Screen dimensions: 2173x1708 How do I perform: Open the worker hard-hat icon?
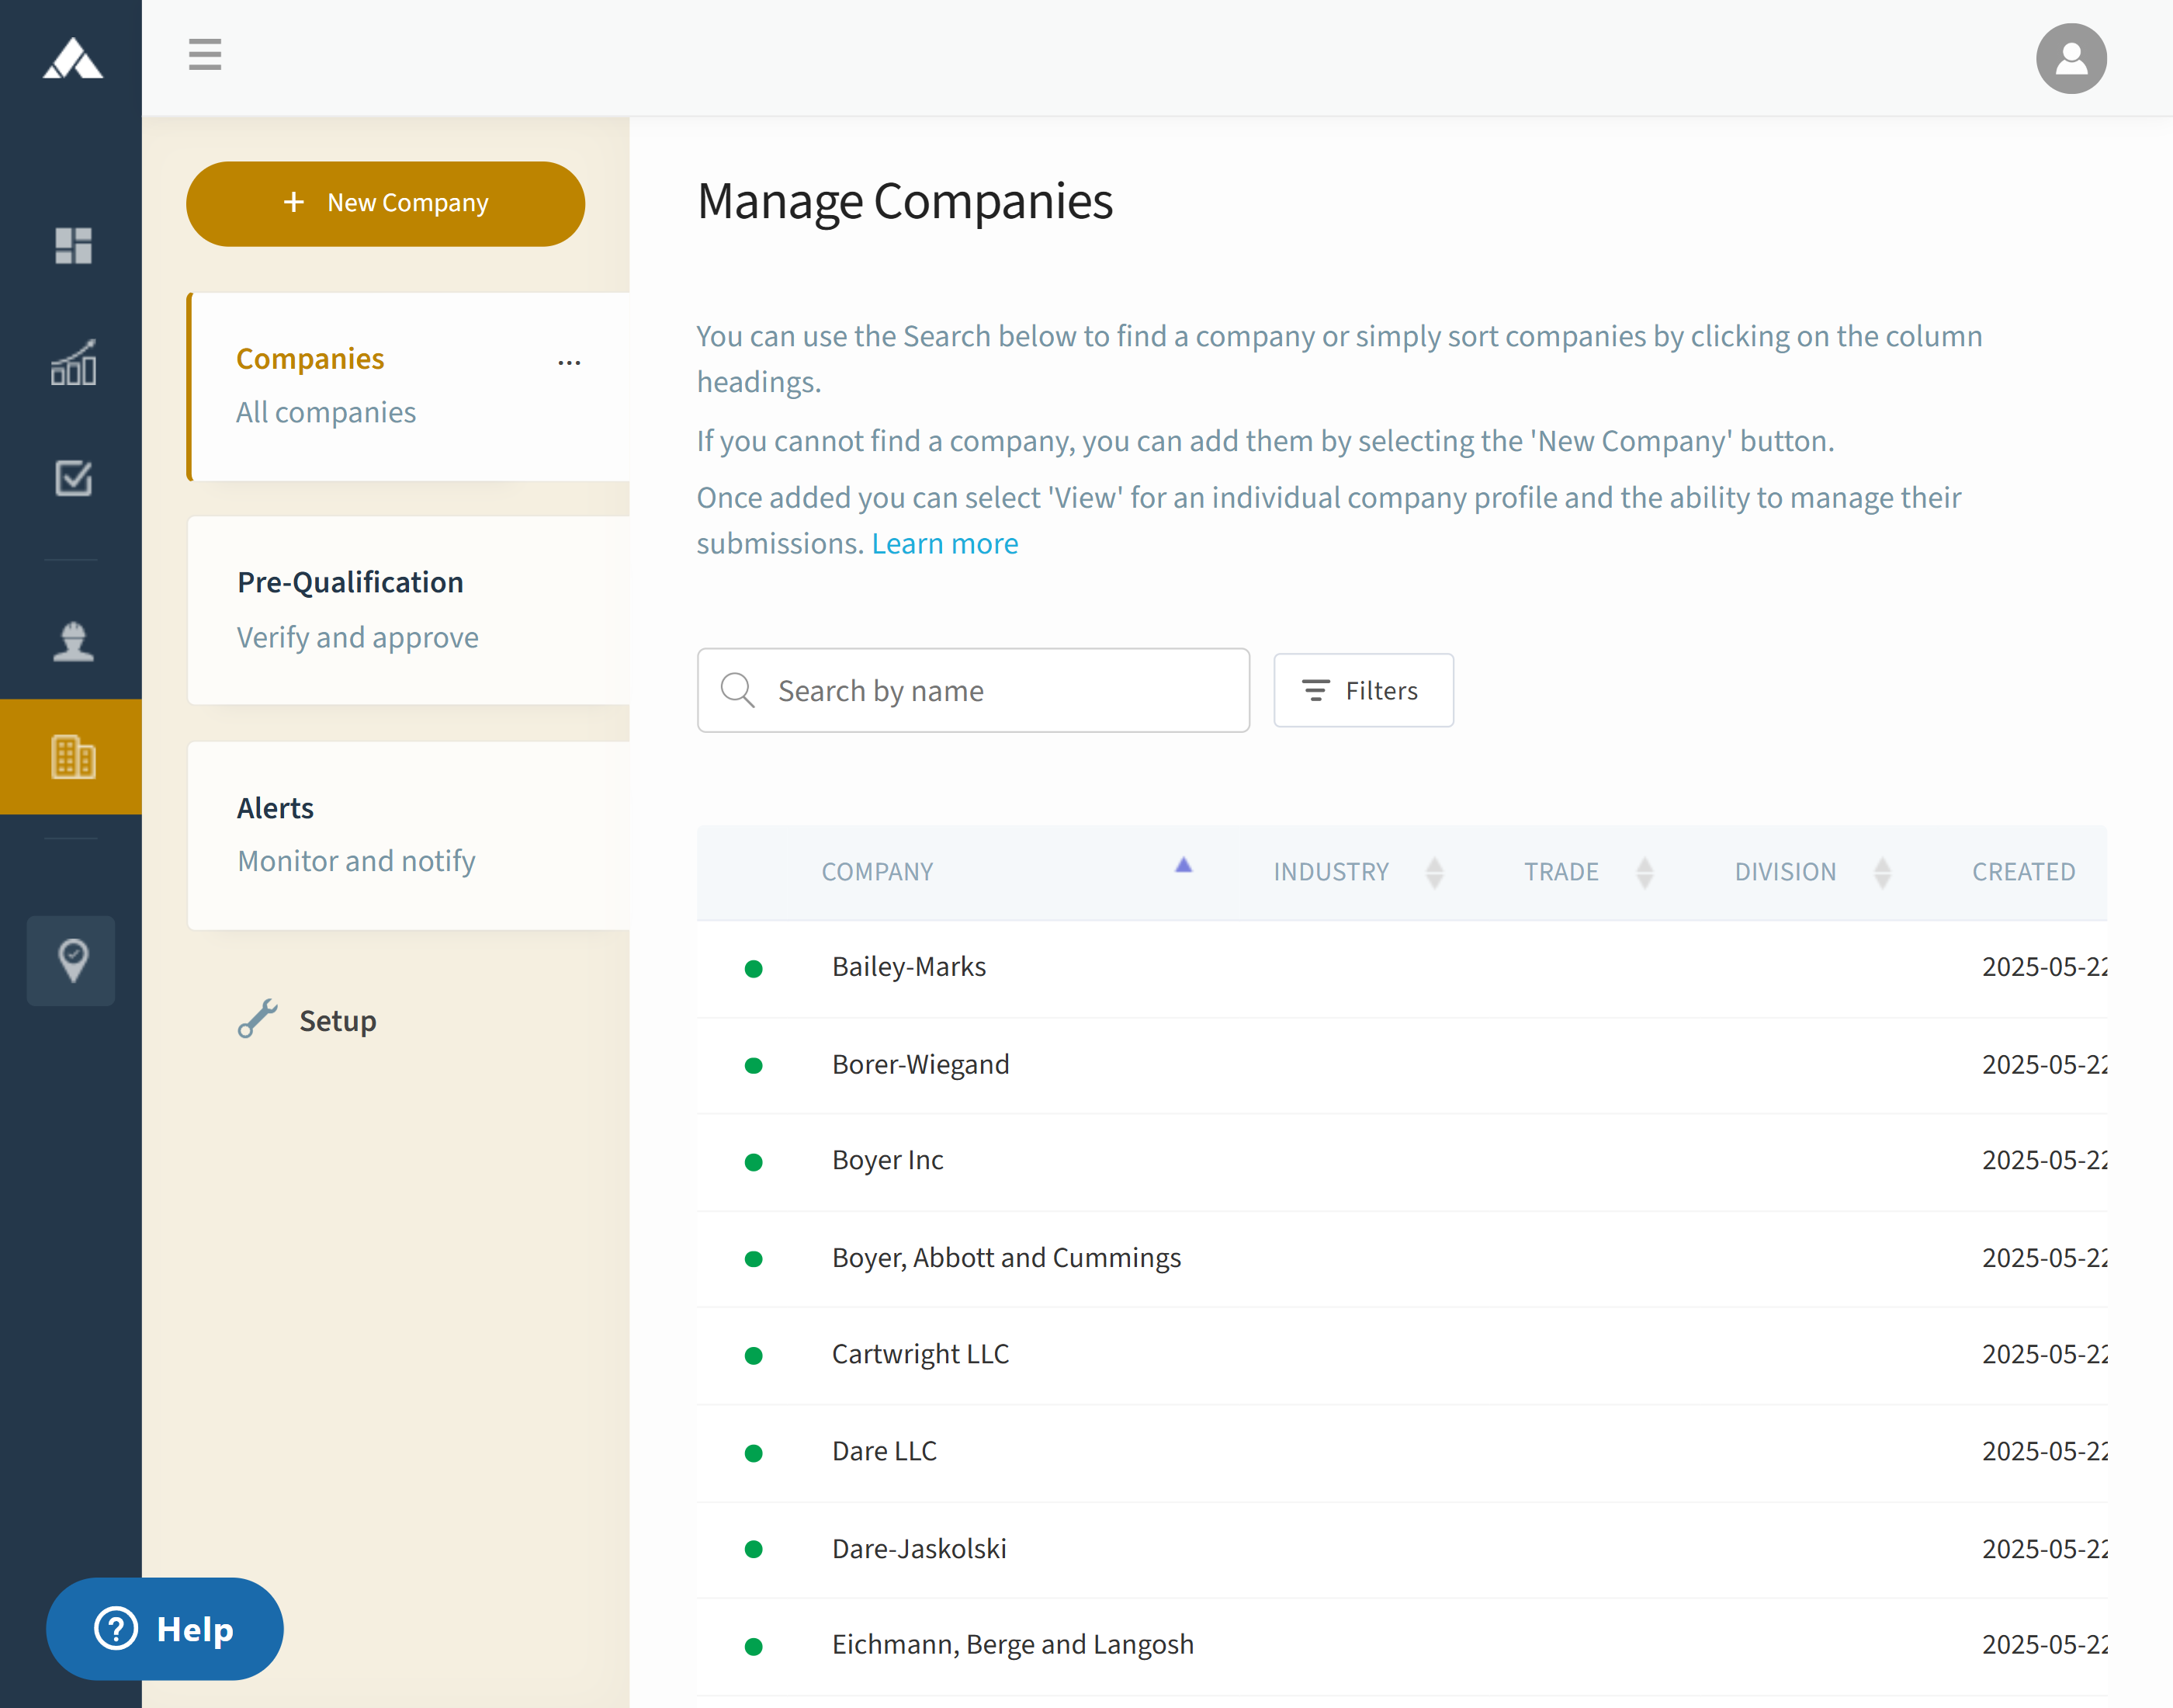73,641
